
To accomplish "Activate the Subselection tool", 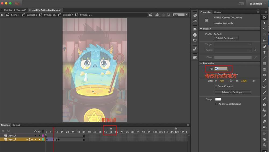I will coord(264,23).
